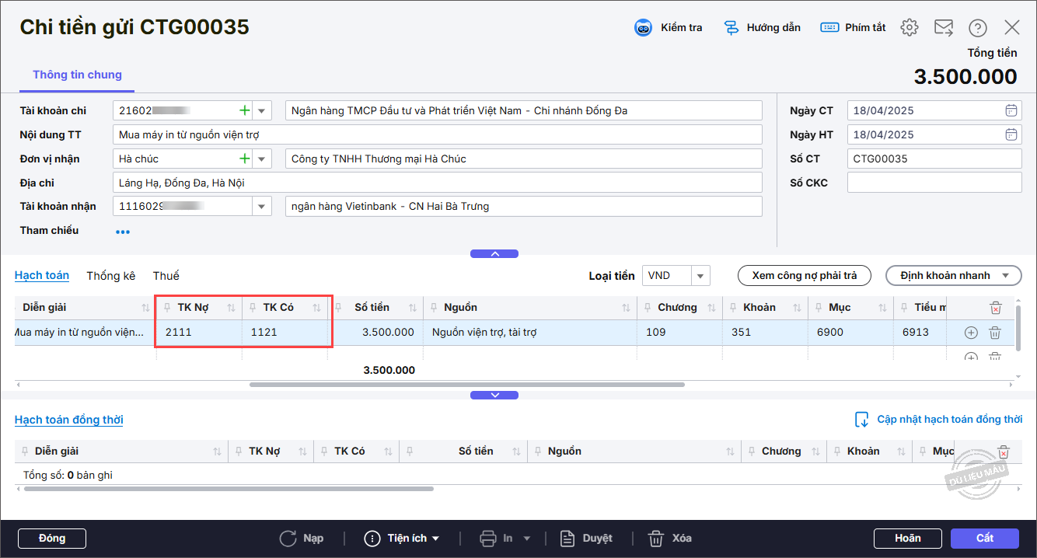
Task: Expand the Định khoản nhanh dropdown
Action: coord(1005,276)
